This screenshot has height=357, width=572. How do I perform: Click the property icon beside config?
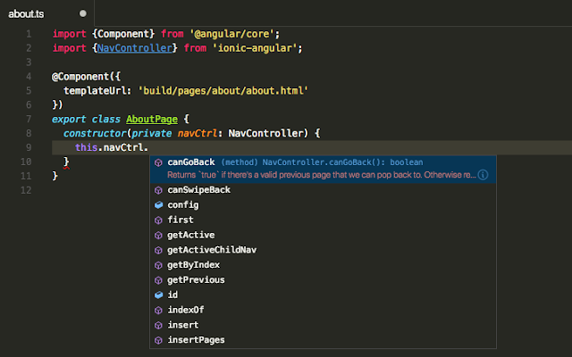[x=158, y=204]
